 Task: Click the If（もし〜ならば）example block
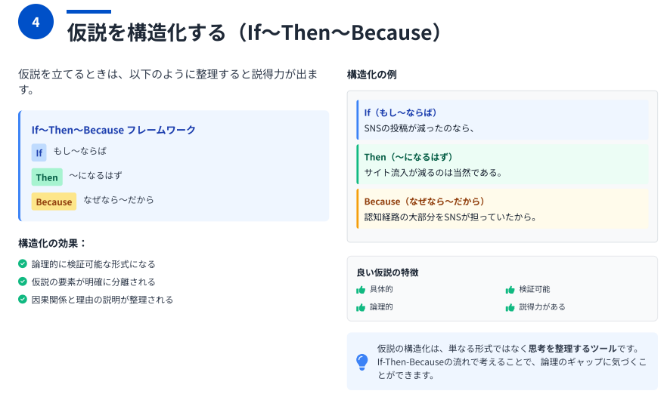pos(503,120)
